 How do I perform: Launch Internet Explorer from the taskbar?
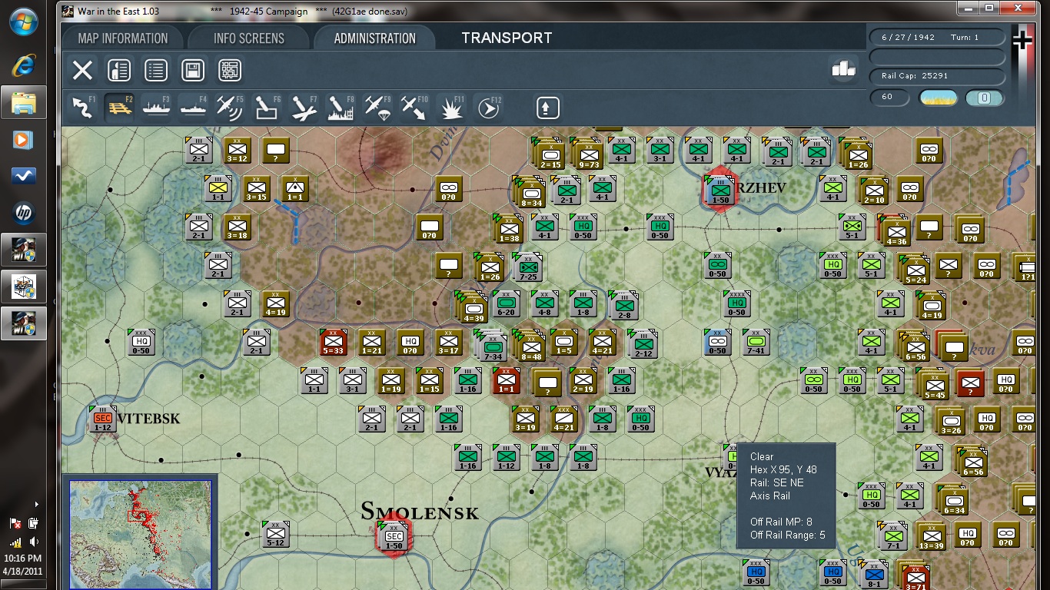tap(23, 66)
